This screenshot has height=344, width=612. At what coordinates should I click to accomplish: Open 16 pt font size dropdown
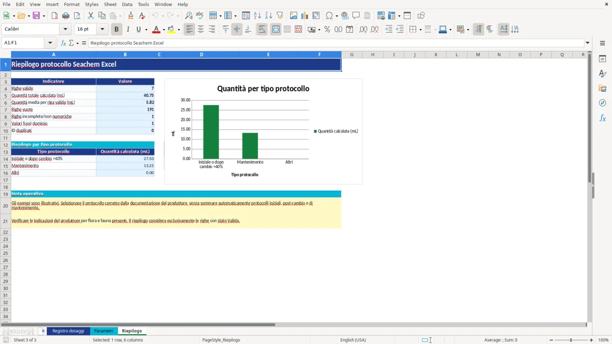click(x=102, y=30)
